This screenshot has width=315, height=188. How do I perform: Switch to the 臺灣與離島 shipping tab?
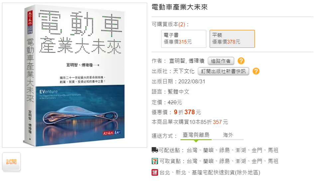pos(196,135)
